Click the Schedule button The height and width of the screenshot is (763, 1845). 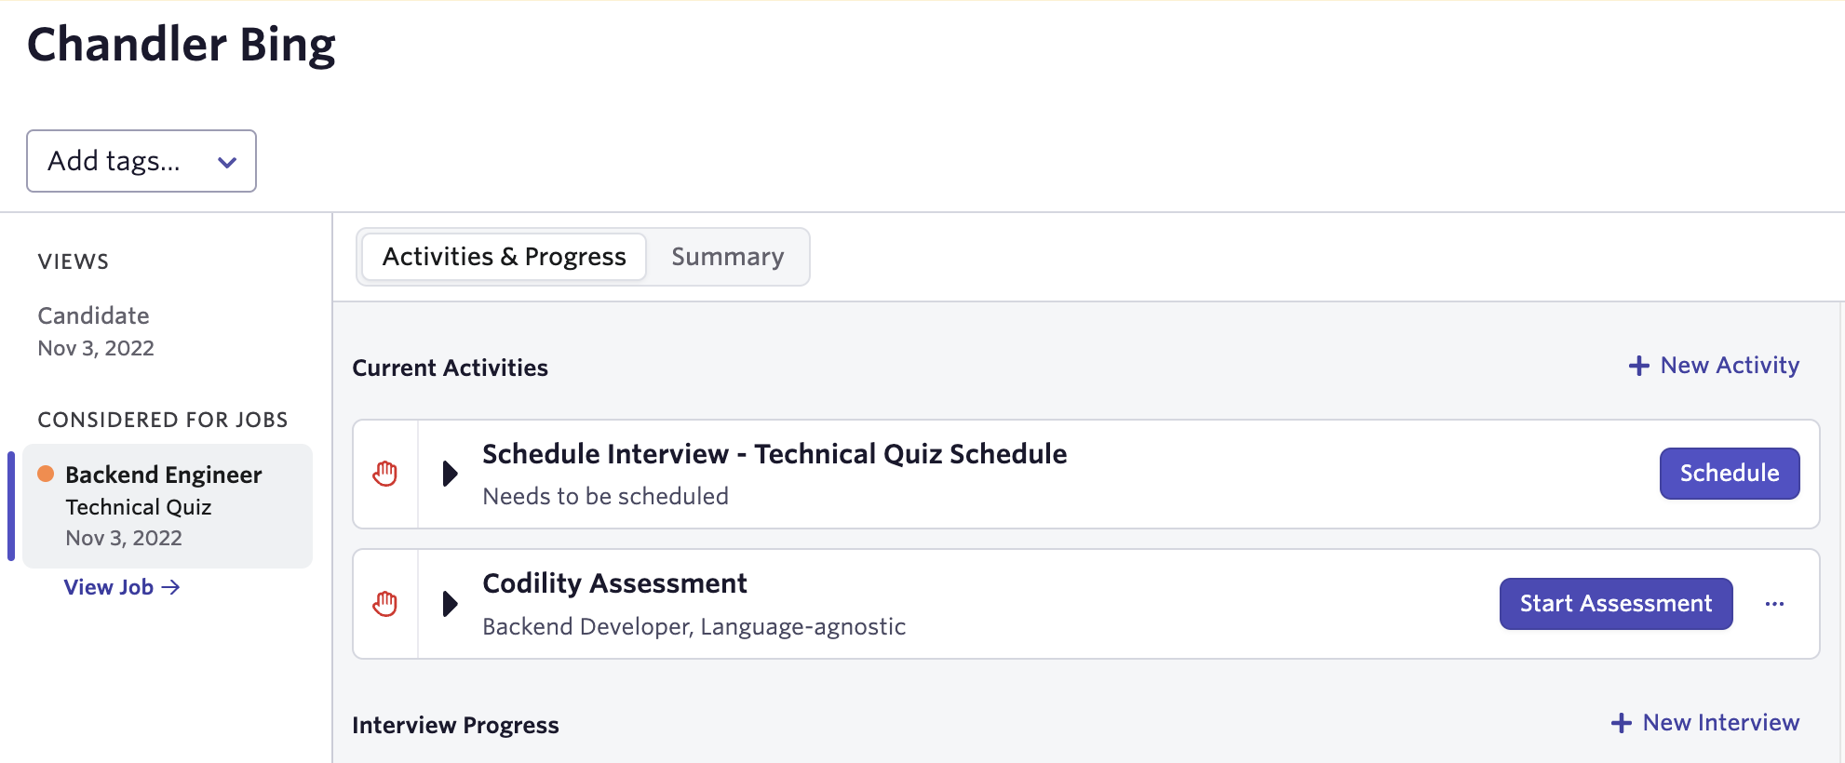(1730, 474)
